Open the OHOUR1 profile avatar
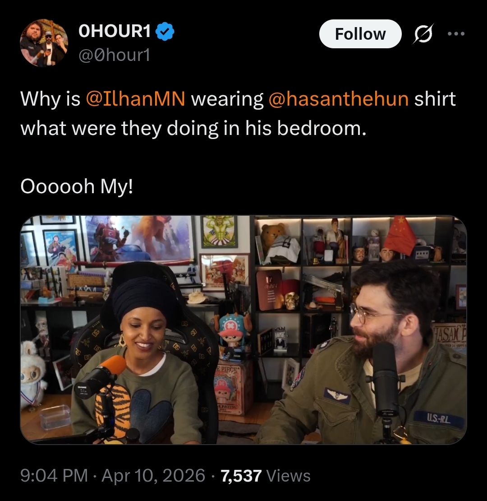Image resolution: width=487 pixels, height=501 pixels. 44,43
